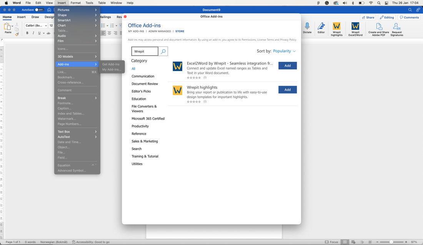Click the Wrepit highlights logo in store

(178, 90)
